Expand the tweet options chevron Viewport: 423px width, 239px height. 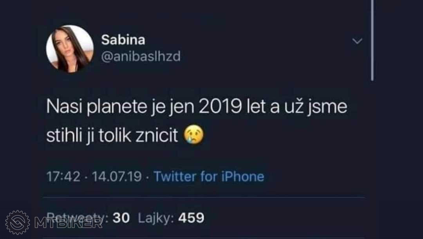coord(357,41)
